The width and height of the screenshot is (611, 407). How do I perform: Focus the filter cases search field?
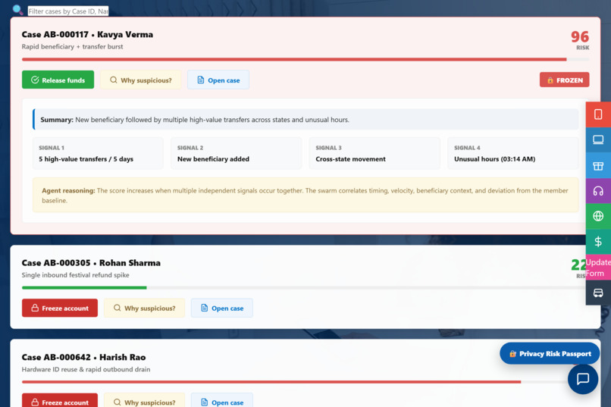click(68, 11)
